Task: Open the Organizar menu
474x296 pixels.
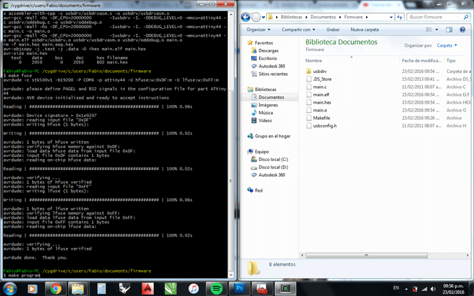Action: point(258,29)
